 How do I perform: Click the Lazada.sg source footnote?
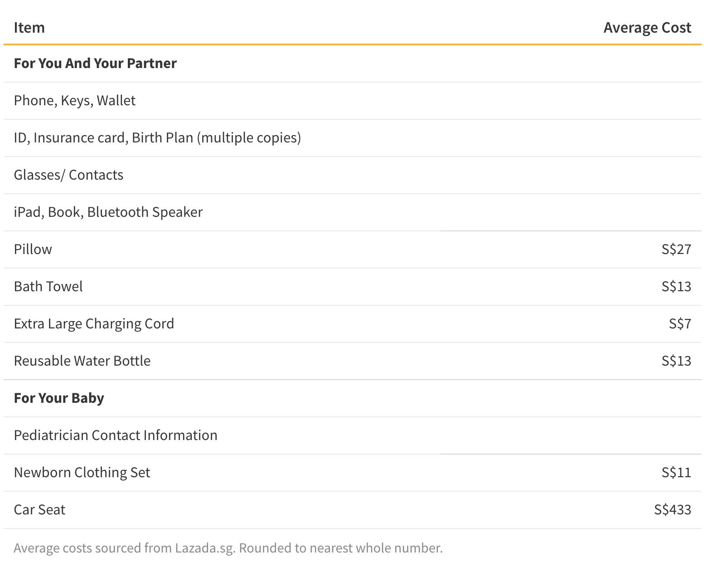tap(228, 548)
